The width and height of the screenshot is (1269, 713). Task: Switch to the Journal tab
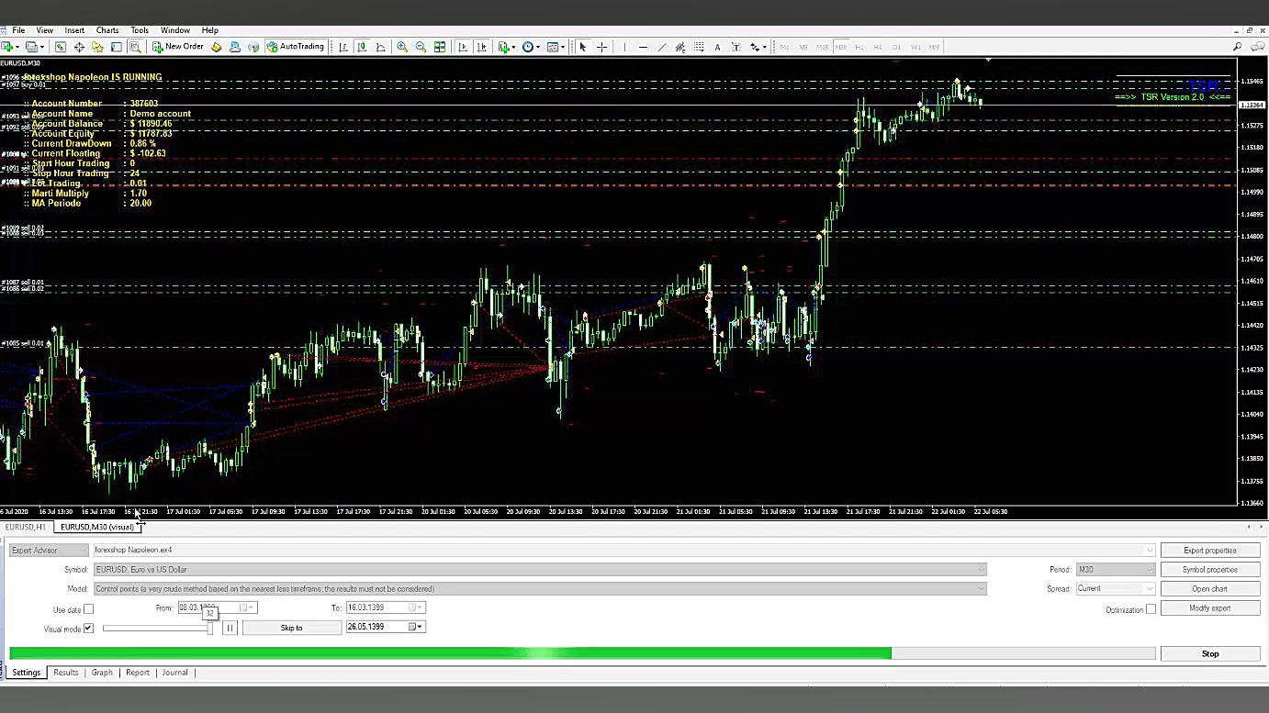coord(174,672)
